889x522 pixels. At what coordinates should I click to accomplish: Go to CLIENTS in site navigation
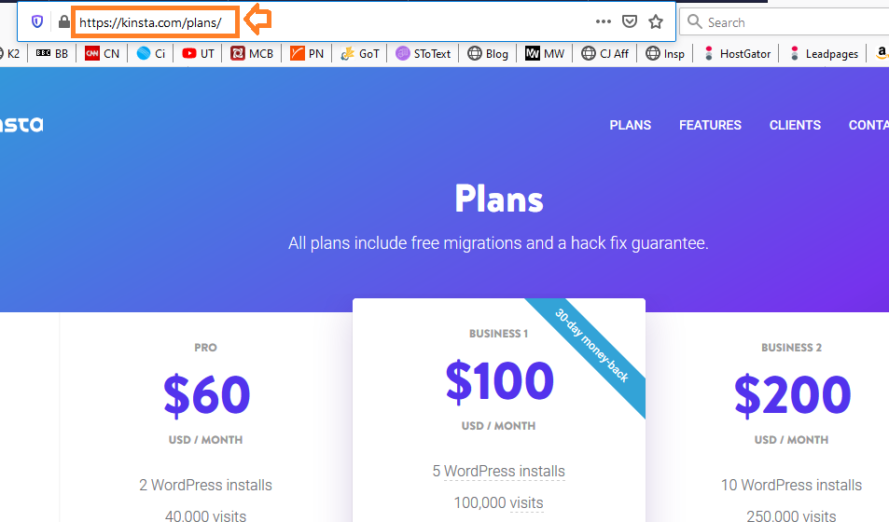[x=795, y=125]
